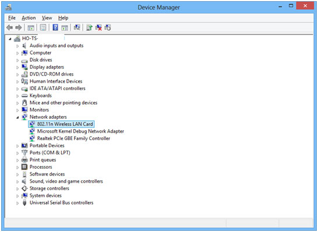Viewport: 318px width, 232px height.
Task: Expand the System devices category
Action: [17, 196]
